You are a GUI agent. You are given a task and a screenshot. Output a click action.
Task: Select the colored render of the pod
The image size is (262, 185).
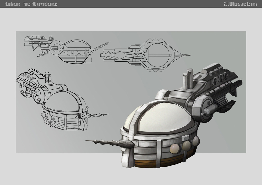164,116
